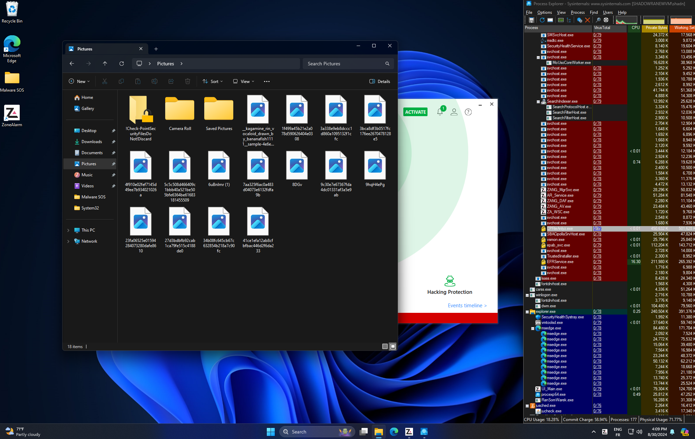Click the Kill Process red X icon
Viewport: 695px width, 439px height.
click(588, 20)
